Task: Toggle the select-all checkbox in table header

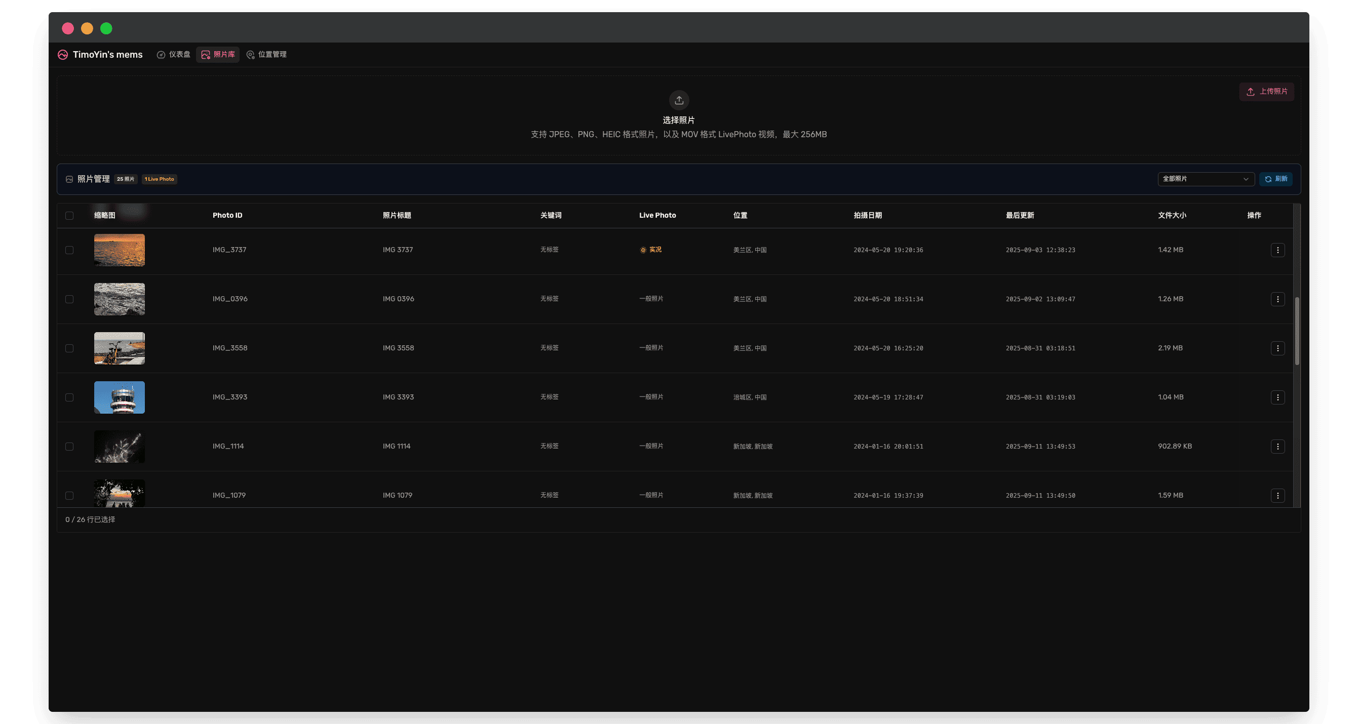Action: [x=69, y=216]
